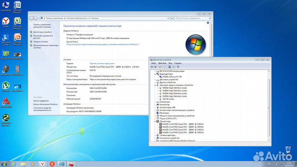
Task: Select the Системные устройства tree item
Action: coord(170,138)
